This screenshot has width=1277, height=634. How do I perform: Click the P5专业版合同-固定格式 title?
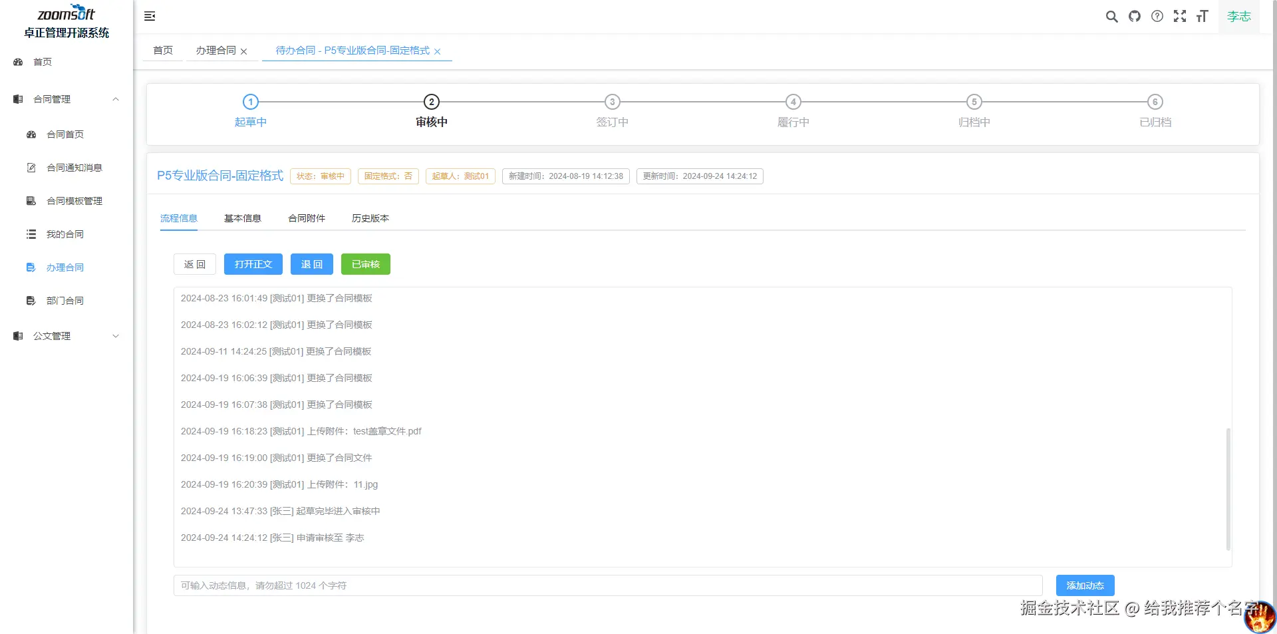[x=220, y=176]
